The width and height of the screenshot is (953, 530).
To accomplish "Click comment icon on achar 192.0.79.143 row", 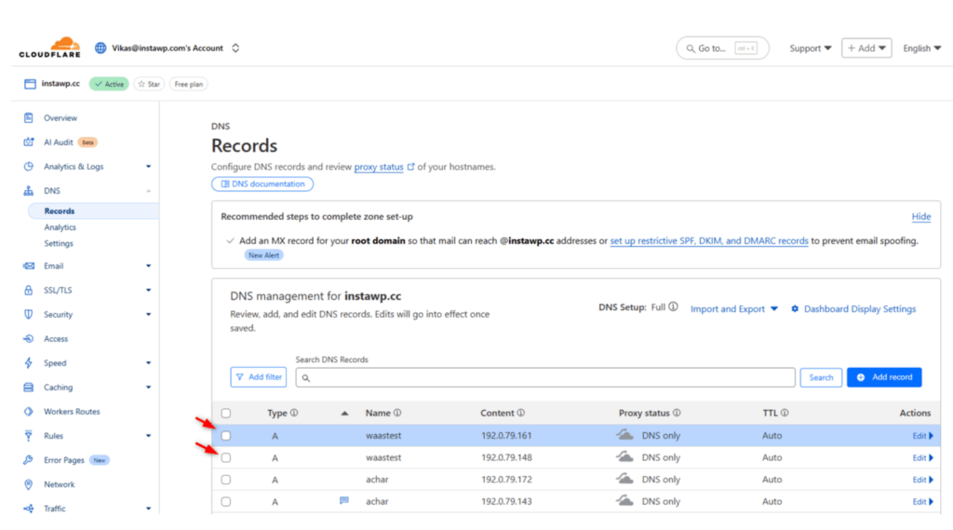I will [x=344, y=501].
